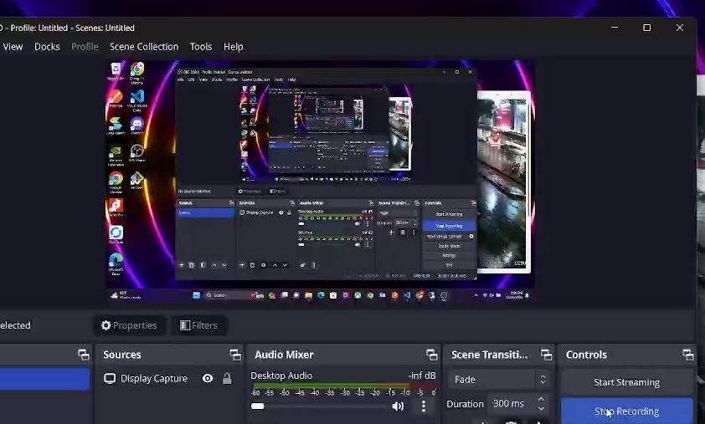This screenshot has width=705, height=424.
Task: Mute the Desktop Audio speaker icon
Action: [398, 406]
